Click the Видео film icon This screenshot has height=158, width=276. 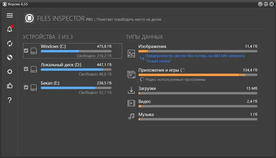tap(131, 103)
